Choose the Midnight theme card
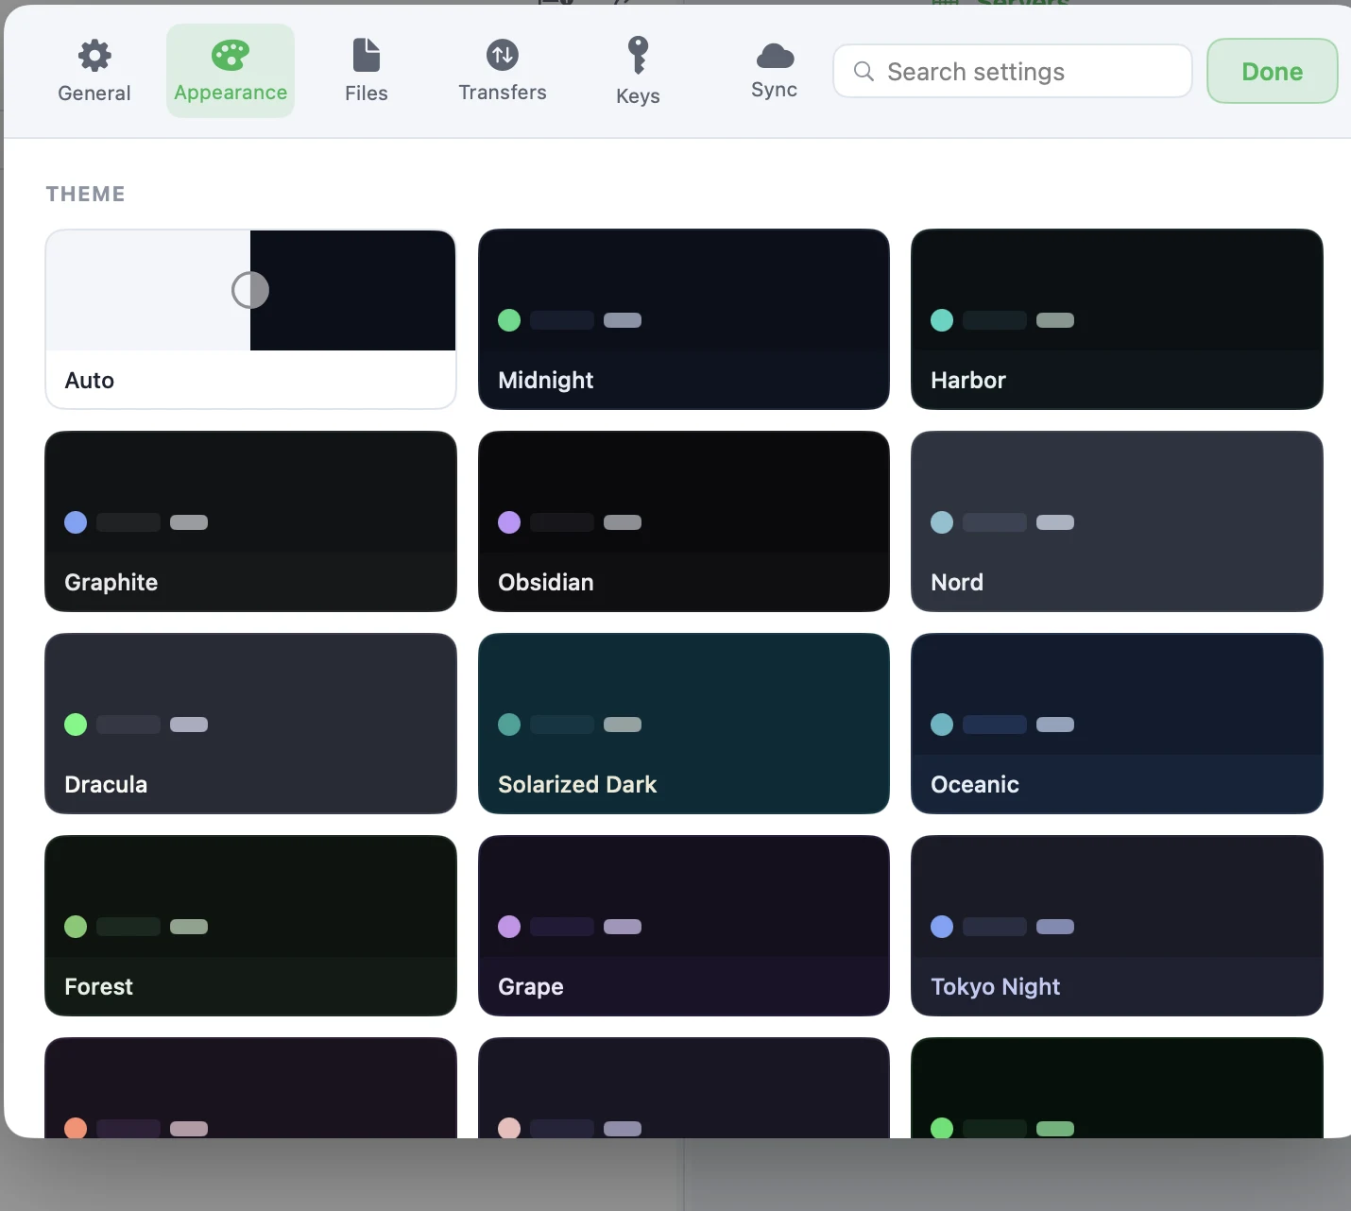This screenshot has width=1351, height=1211. (684, 319)
